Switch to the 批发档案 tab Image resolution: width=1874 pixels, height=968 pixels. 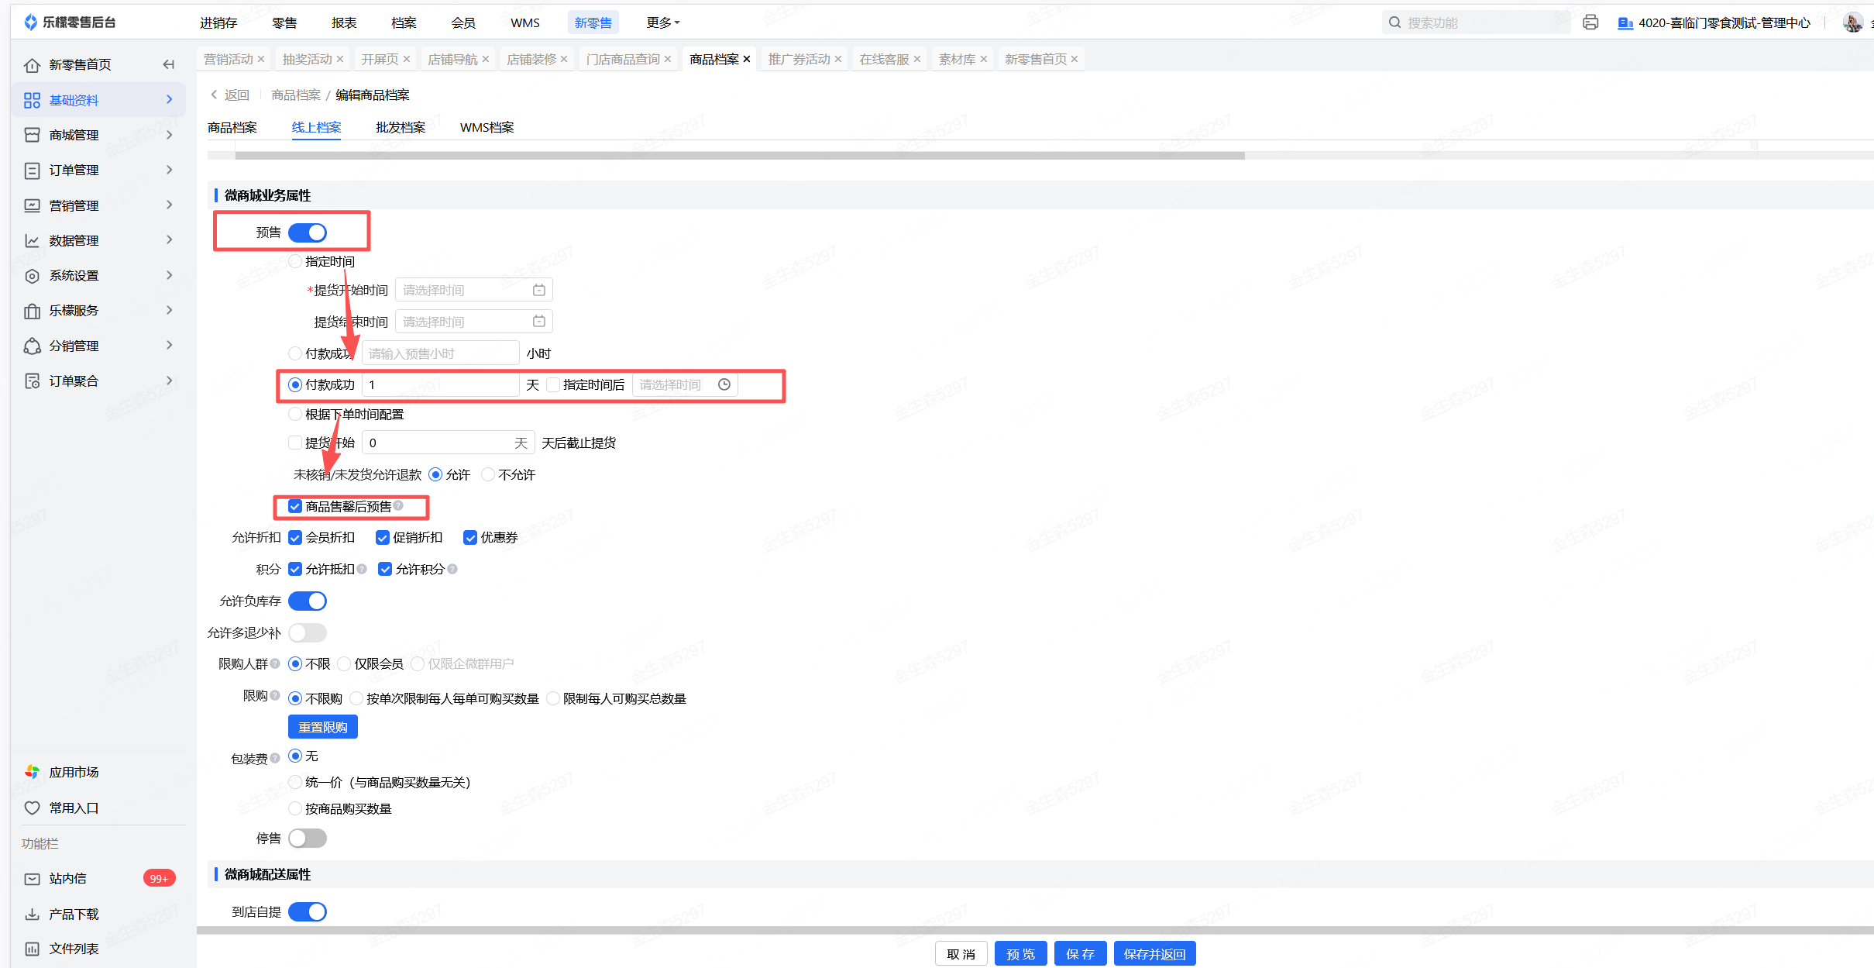coord(400,127)
